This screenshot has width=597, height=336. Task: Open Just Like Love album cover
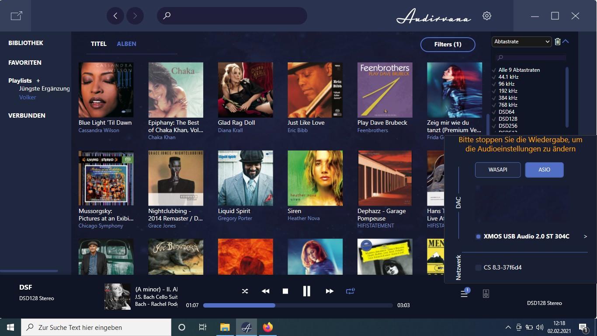(x=315, y=90)
